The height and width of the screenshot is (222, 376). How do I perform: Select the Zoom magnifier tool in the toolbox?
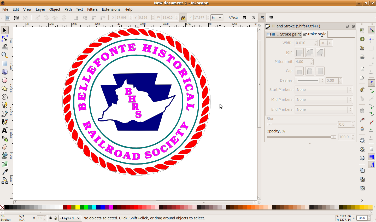pyautogui.click(x=4, y=55)
